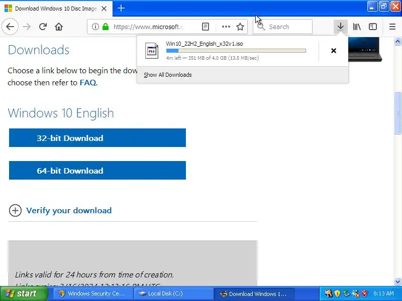Minimize the Firefox window
Screen dimensions: 402x301
pyautogui.click(x=372, y=7)
